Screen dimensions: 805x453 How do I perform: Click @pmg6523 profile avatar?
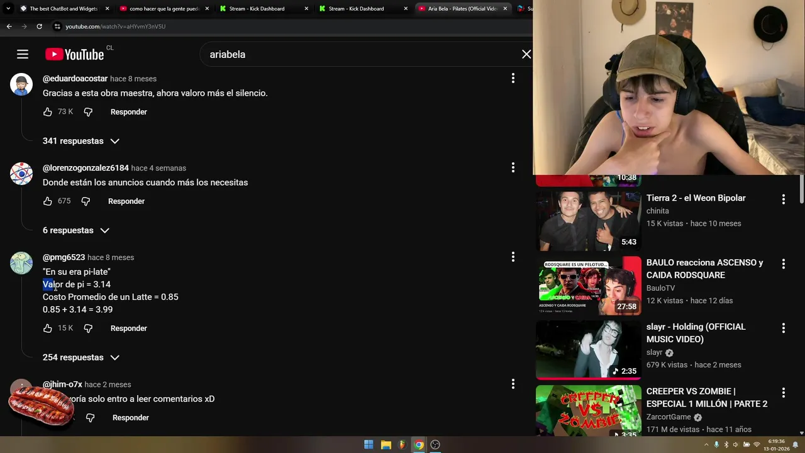pos(21,263)
